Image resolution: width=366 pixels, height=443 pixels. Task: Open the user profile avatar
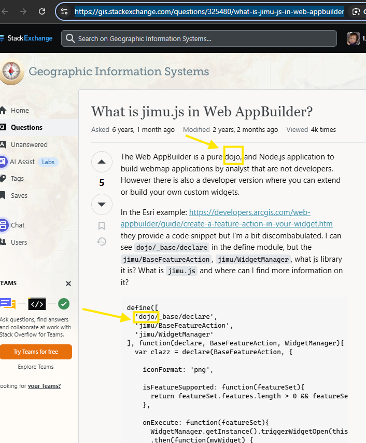pos(354,38)
